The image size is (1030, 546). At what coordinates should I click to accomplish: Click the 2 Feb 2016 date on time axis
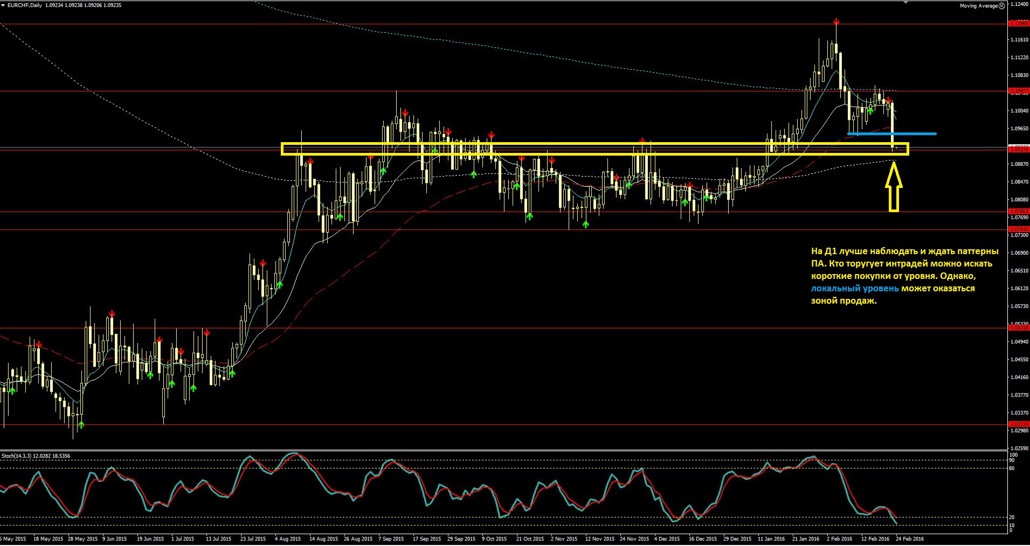pyautogui.click(x=840, y=539)
